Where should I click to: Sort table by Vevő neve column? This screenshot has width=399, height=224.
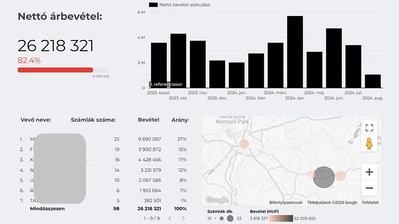coord(36,120)
